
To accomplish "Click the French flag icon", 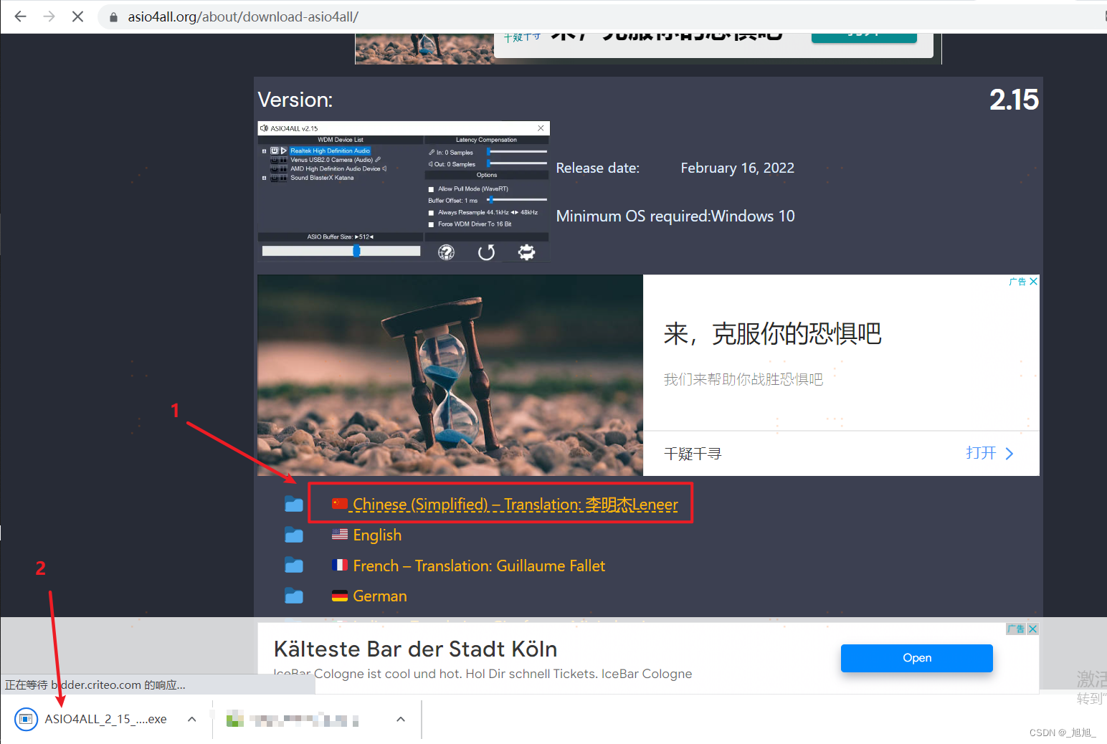I will coord(340,565).
